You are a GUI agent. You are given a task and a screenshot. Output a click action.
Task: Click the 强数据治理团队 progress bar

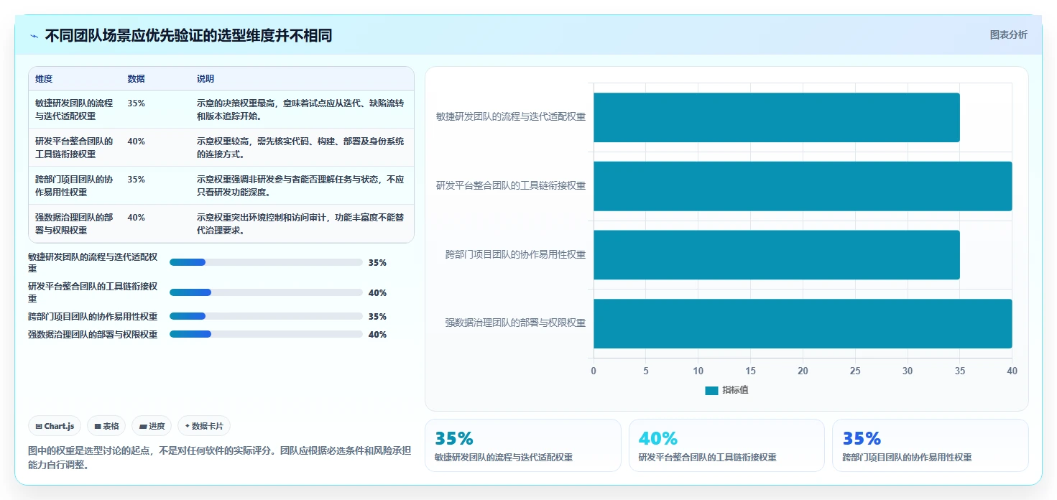tap(266, 334)
